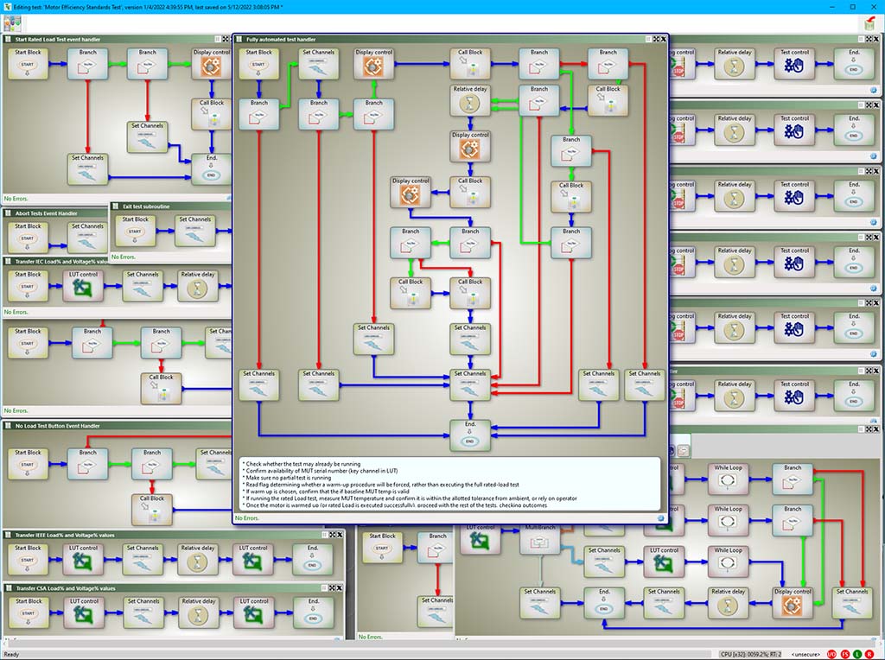Click the Relative delay hourglass icon

tap(469, 104)
